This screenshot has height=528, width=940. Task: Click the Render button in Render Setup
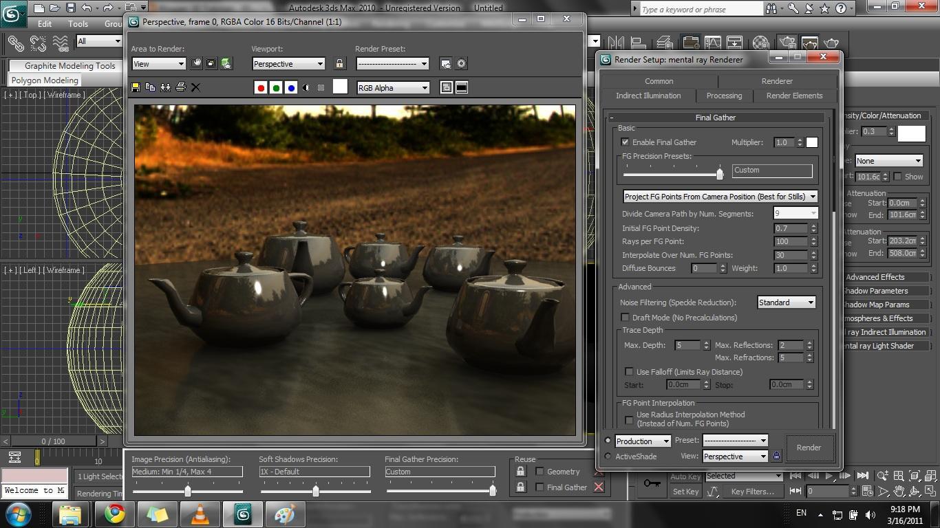[809, 448]
